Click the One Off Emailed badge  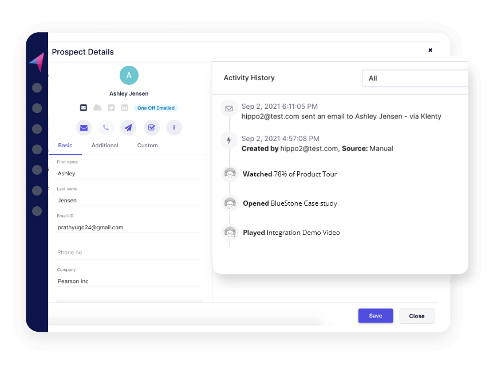[x=156, y=107]
